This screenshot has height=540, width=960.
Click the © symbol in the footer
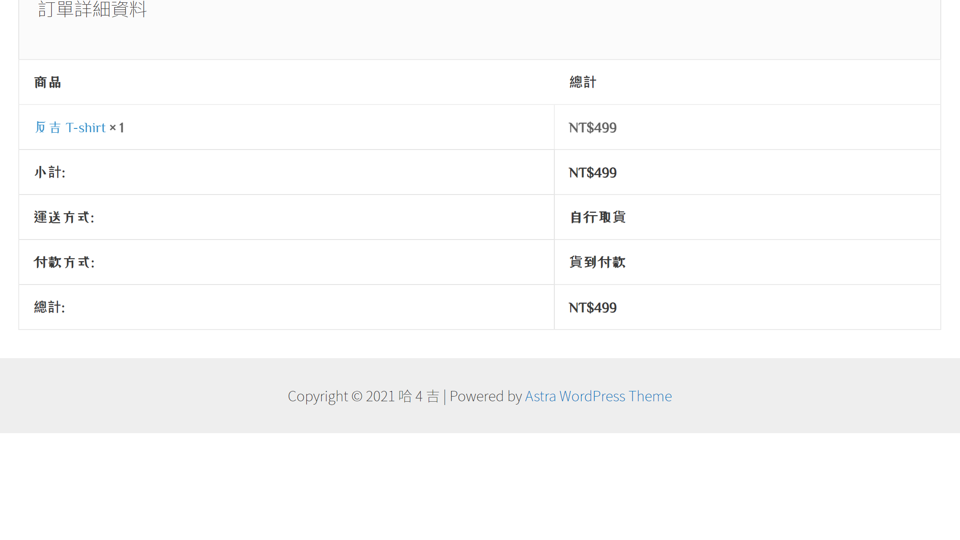tap(356, 396)
